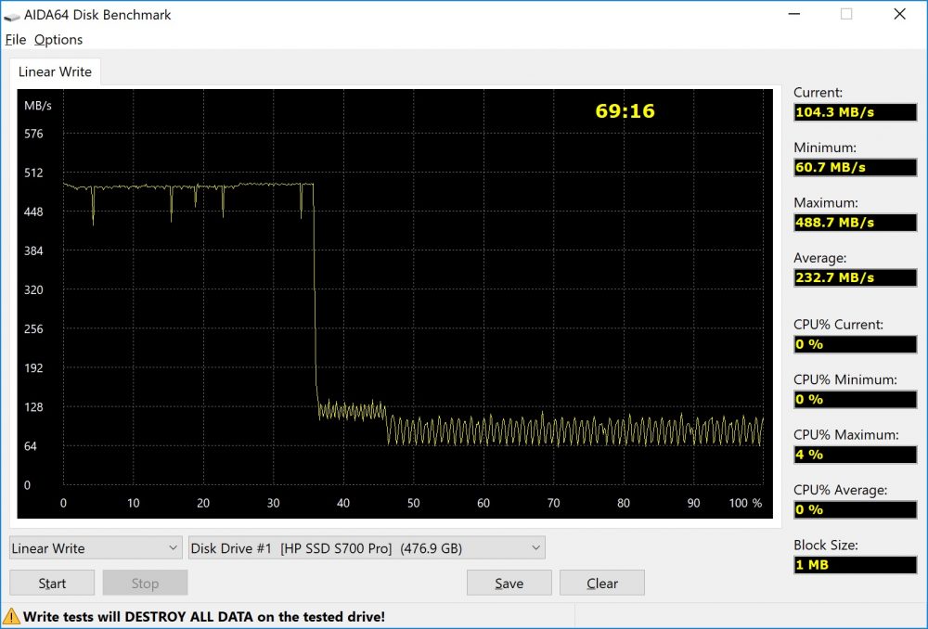Click the CPU% Average value field

click(x=855, y=509)
